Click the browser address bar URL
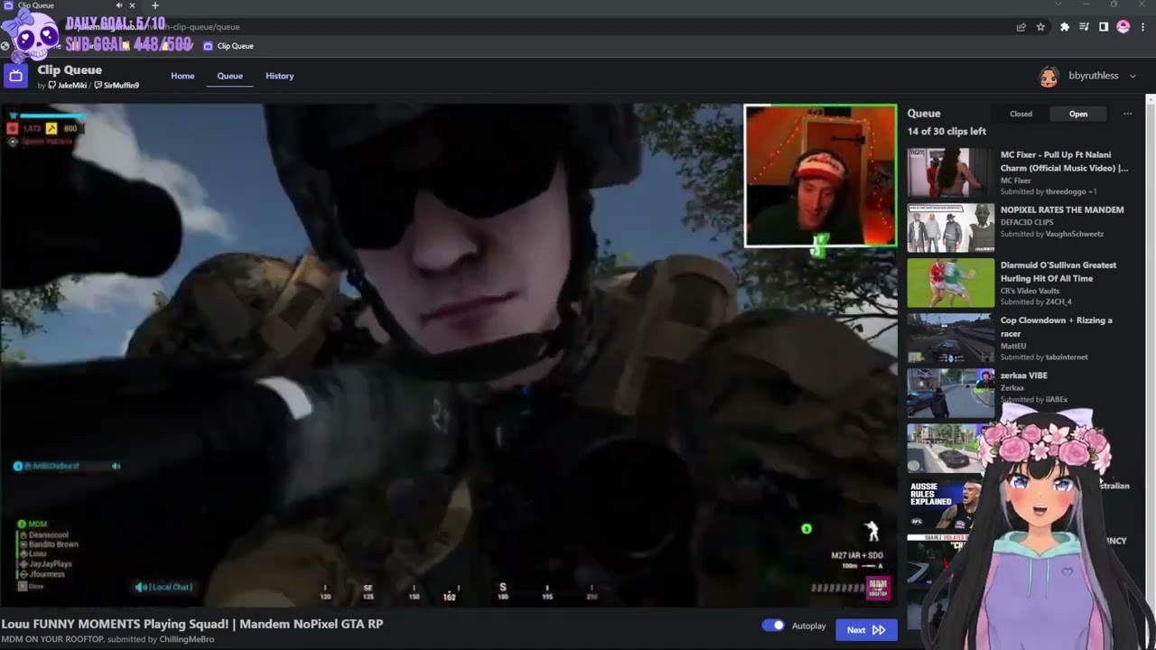Image resolution: width=1156 pixels, height=650 pixels. click(x=158, y=27)
